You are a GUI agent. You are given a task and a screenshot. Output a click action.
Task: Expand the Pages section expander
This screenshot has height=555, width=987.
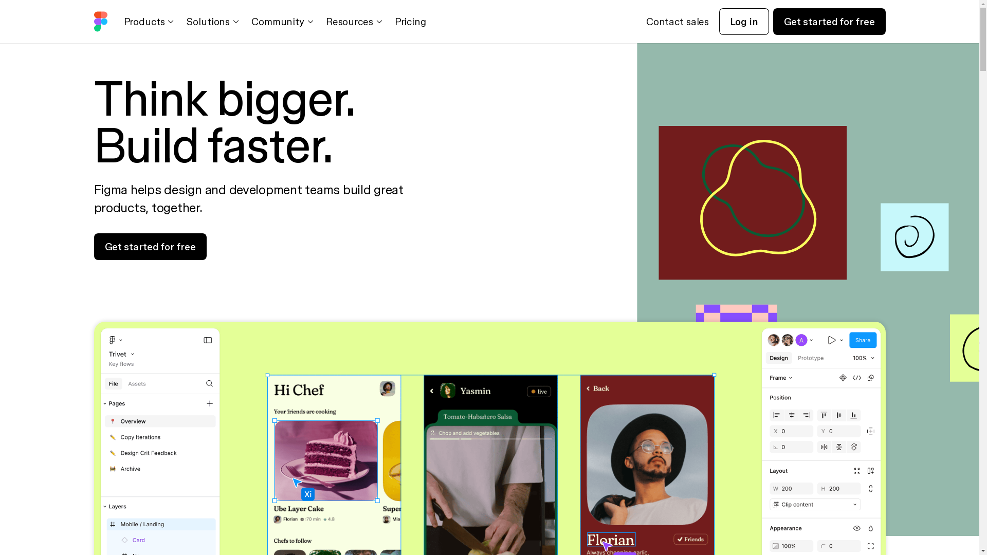pyautogui.click(x=105, y=403)
